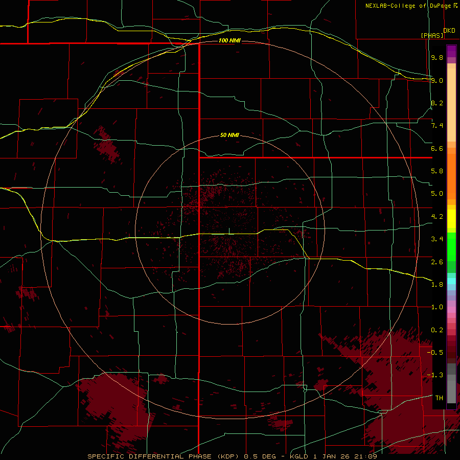460x460 pixels.
Task: Click the 7.4 scale value
Action: coord(437,126)
